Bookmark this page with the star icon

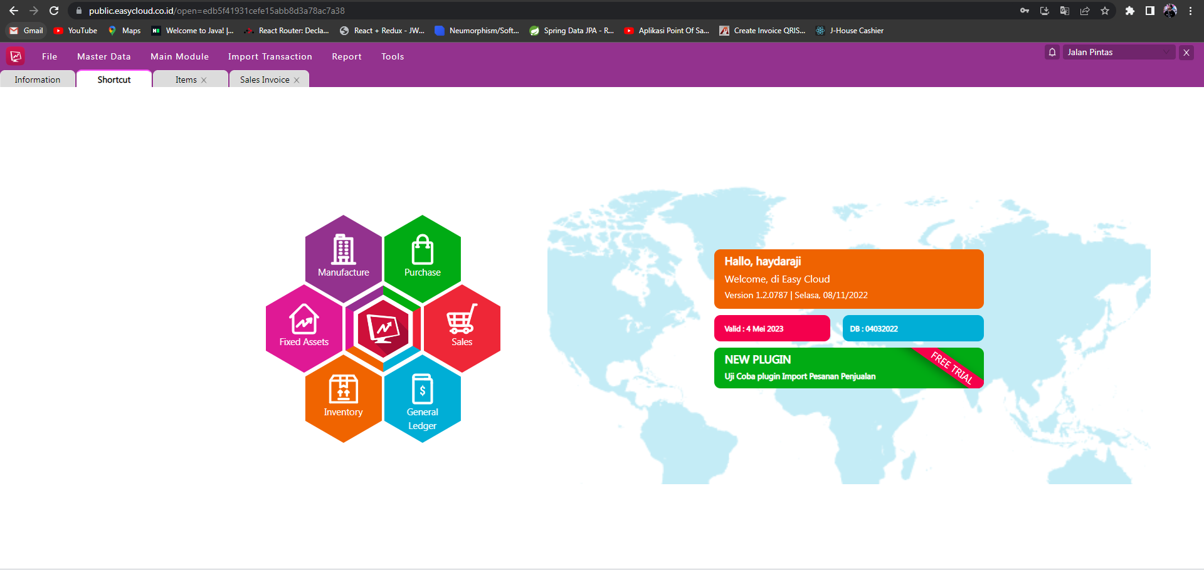(1105, 11)
